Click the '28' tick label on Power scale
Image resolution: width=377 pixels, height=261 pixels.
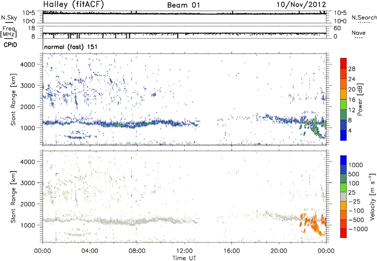pyautogui.click(x=352, y=69)
